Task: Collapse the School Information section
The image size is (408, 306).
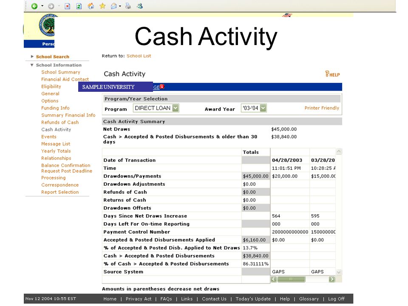Action: click(x=32, y=65)
